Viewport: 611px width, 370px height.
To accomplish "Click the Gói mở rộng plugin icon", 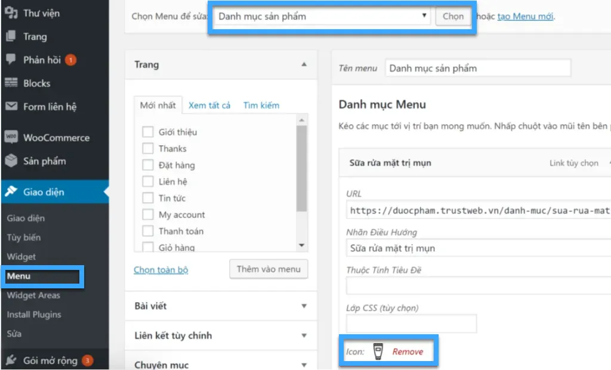I will (x=11, y=360).
